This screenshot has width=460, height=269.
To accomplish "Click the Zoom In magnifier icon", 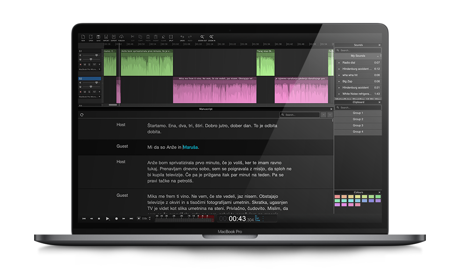I will [212, 37].
